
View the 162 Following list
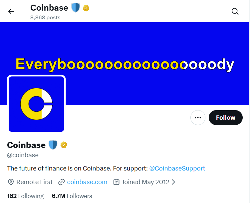(x=25, y=196)
